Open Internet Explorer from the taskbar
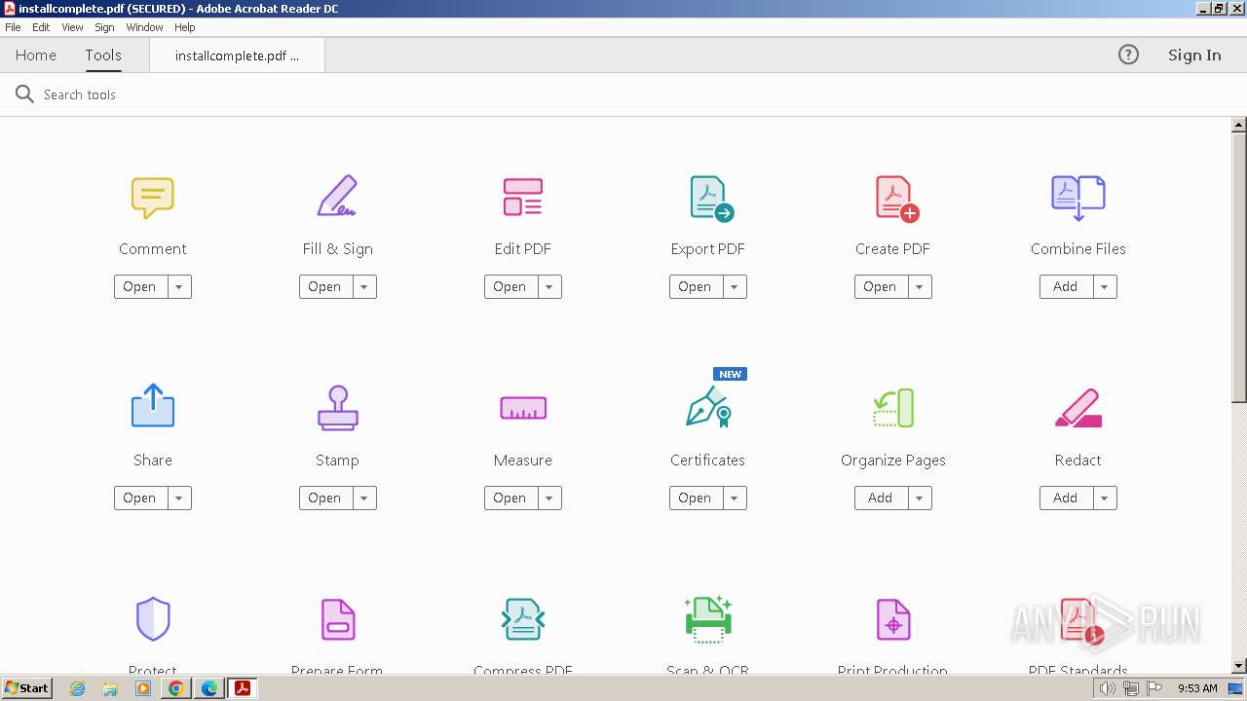This screenshot has width=1247, height=701. 78,688
